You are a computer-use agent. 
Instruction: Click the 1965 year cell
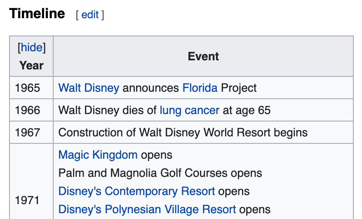[x=28, y=88]
